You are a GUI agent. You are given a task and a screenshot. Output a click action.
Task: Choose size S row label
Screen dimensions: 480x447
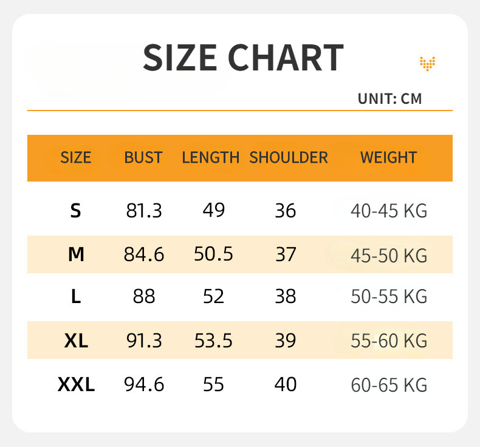75,211
